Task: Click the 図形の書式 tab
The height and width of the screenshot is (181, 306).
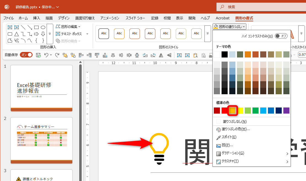Action: point(244,18)
